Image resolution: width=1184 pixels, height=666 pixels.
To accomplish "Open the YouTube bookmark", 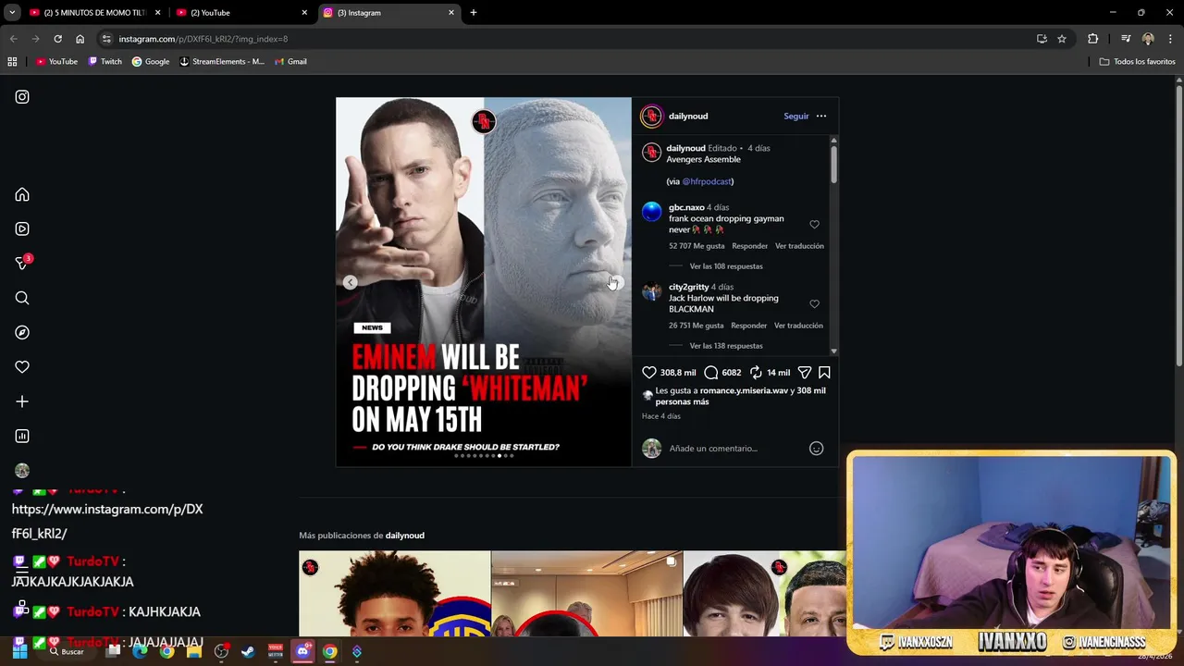I will click(56, 62).
